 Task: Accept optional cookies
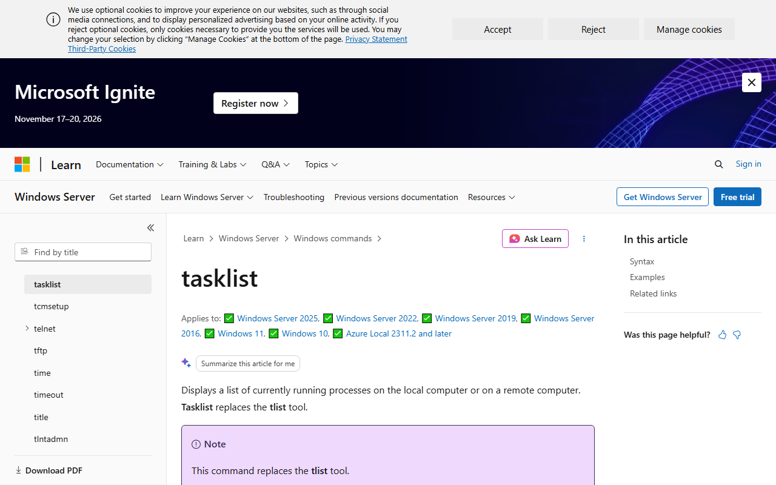point(498,29)
